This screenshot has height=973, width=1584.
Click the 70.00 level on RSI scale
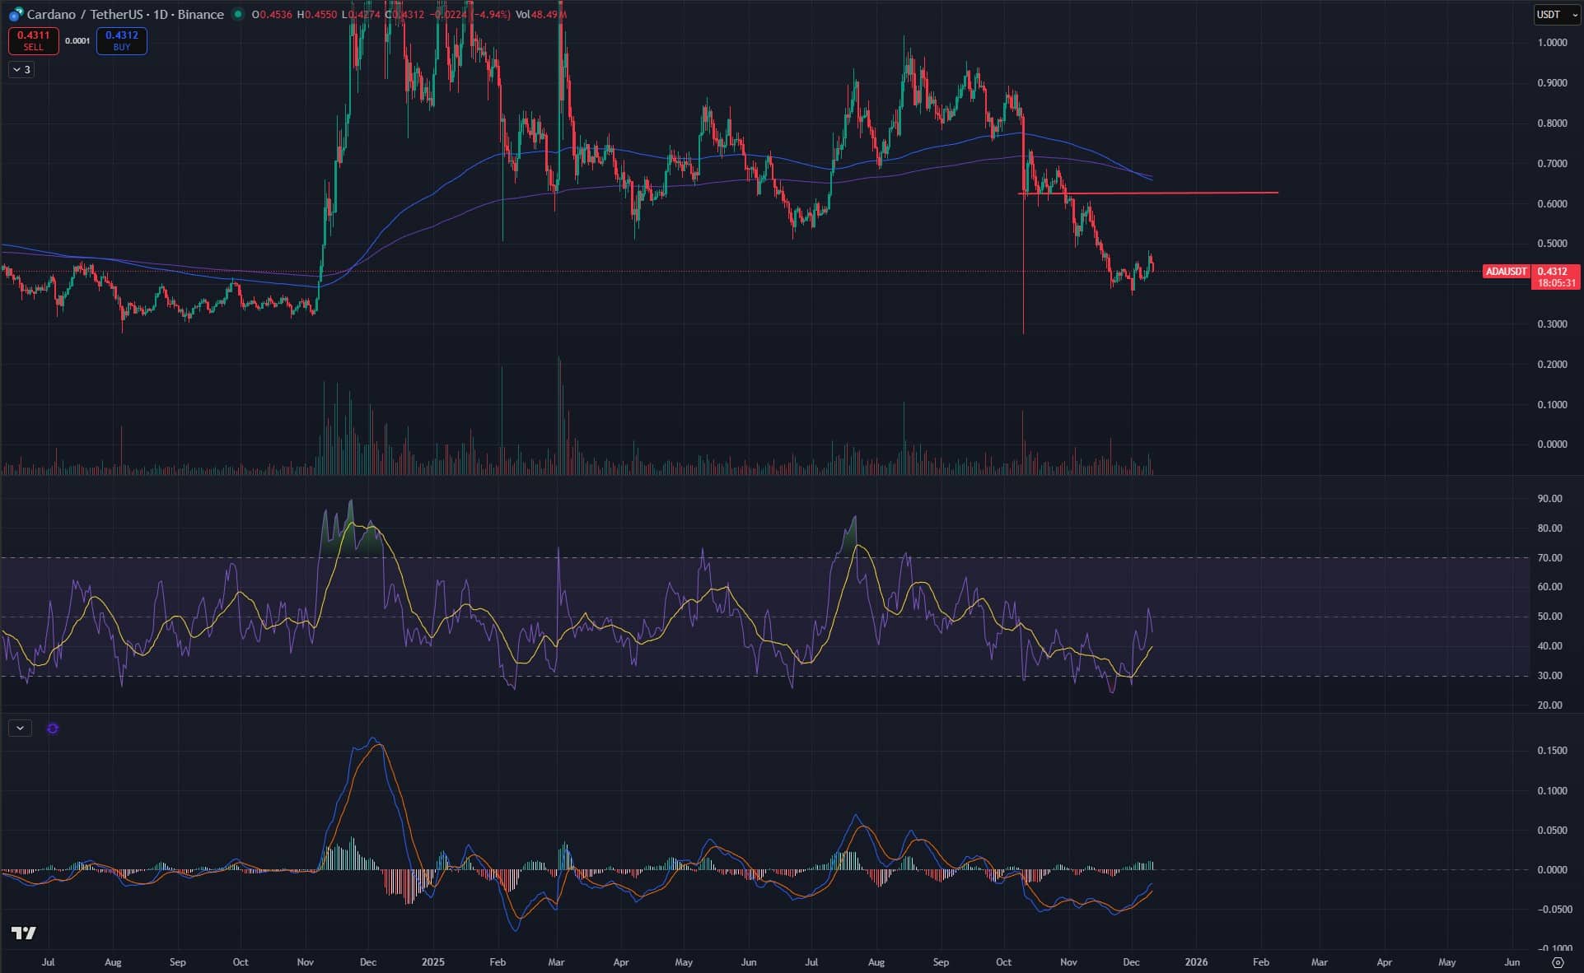coord(1549,558)
